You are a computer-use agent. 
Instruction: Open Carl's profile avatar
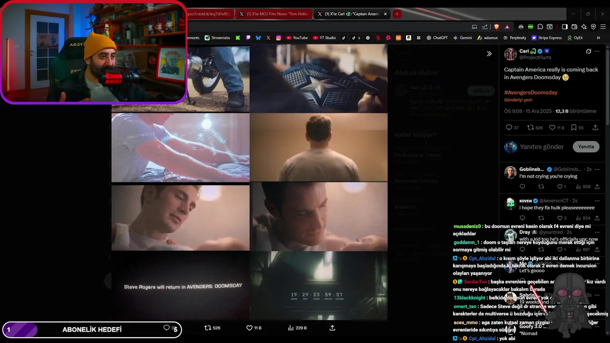(x=510, y=54)
